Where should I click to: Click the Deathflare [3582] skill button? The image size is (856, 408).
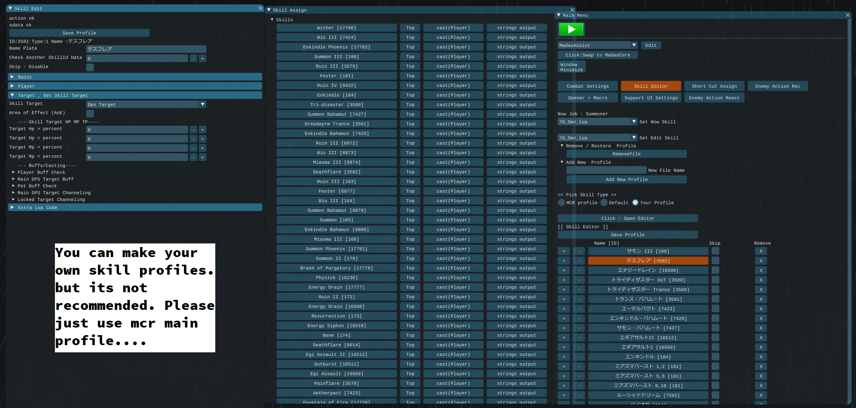(x=336, y=172)
